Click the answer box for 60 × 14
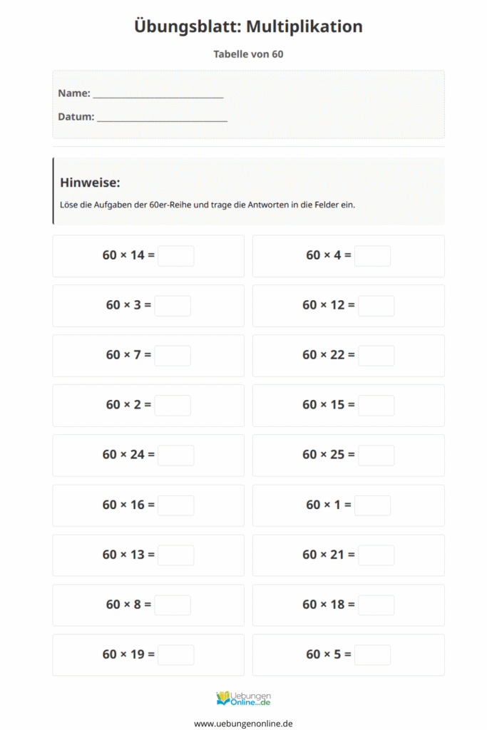This screenshot has height=730, width=487. coord(175,255)
